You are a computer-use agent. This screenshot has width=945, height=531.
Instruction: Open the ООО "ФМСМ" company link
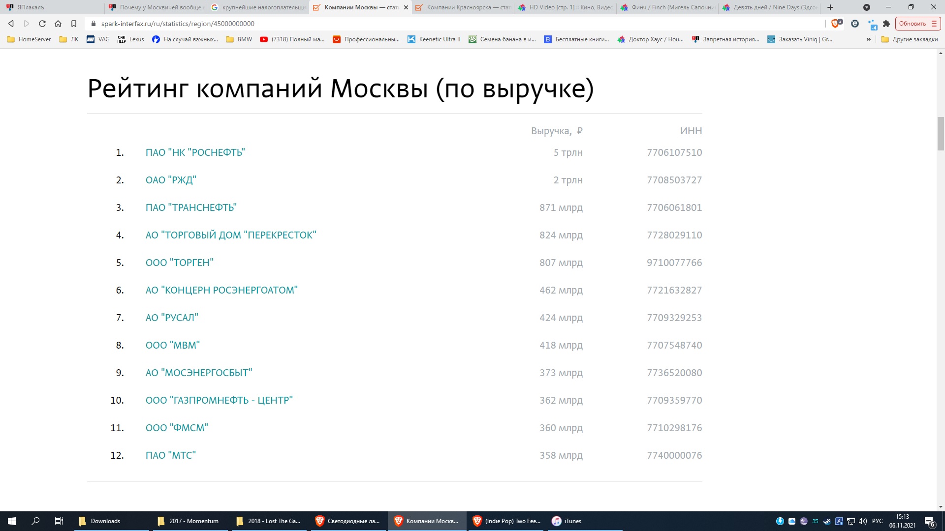coord(177,428)
